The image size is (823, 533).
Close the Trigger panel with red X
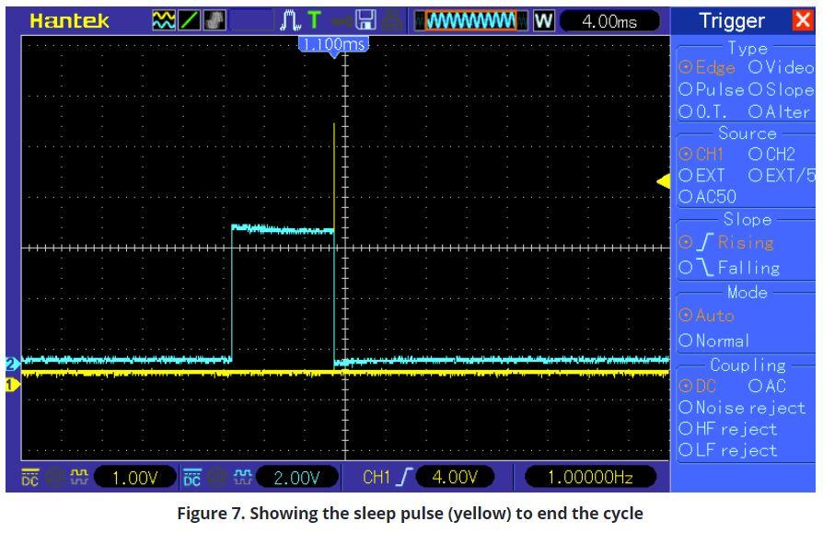click(803, 20)
